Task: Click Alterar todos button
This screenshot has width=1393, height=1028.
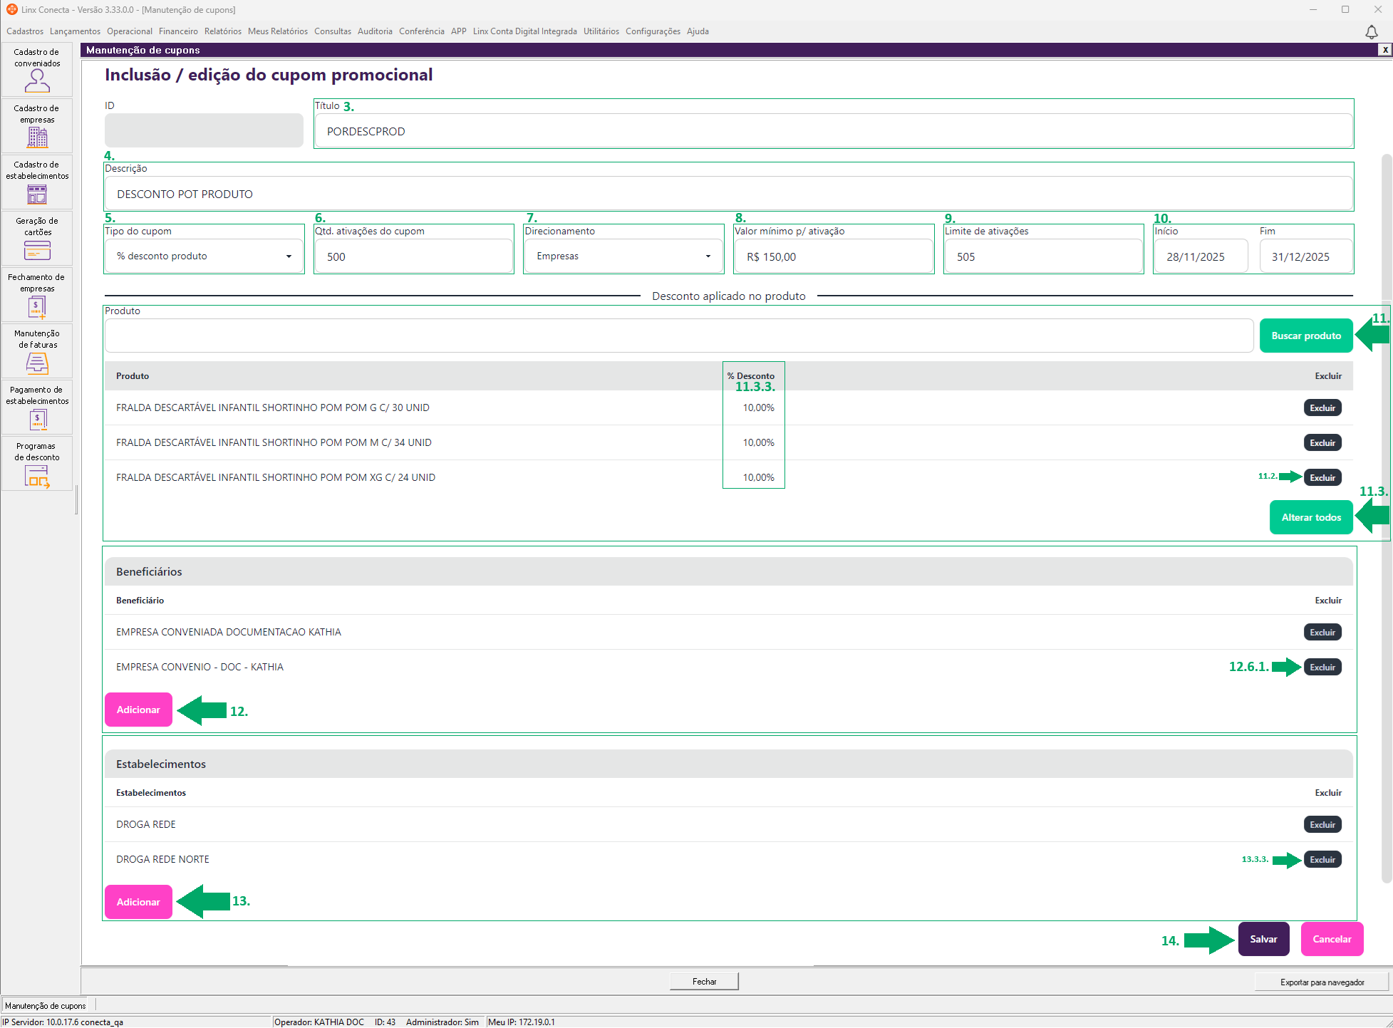Action: (x=1310, y=517)
